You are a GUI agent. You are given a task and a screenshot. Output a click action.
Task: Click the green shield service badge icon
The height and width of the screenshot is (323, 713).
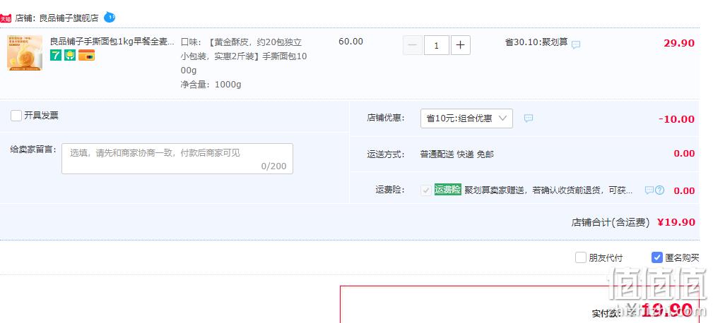[70, 55]
